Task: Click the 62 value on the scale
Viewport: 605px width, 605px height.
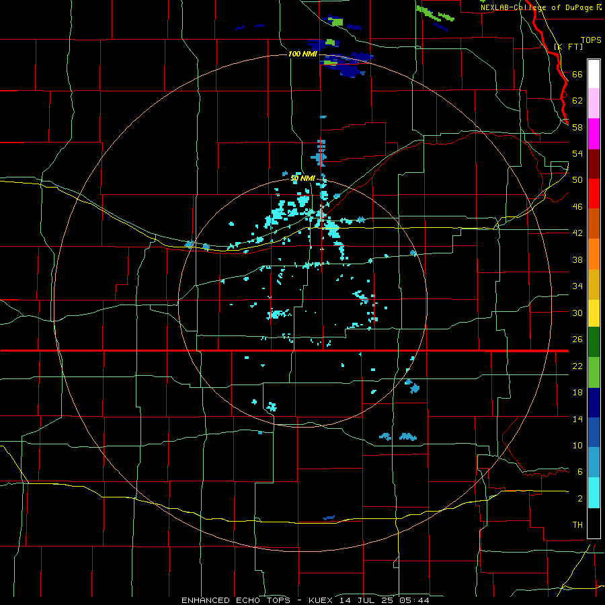Action: 577,101
